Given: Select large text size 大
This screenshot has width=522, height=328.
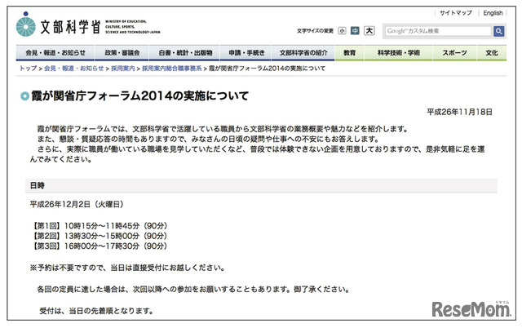Looking at the screenshot, I should pyautogui.click(x=369, y=31).
